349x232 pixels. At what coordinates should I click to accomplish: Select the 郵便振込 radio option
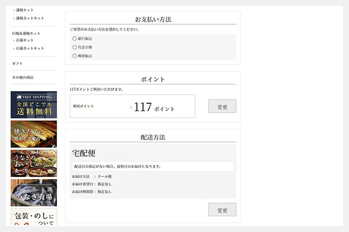click(74, 56)
